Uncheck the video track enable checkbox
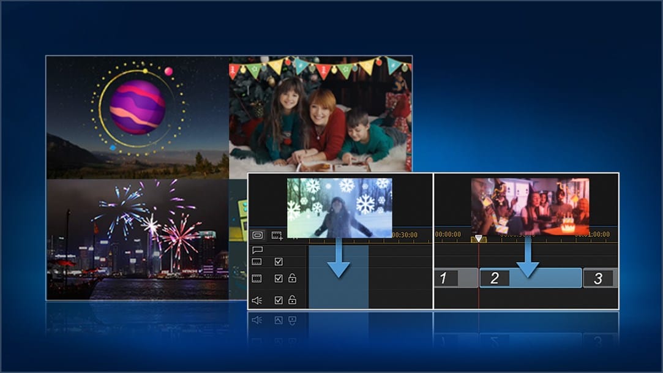The height and width of the screenshot is (373, 663). coord(279,279)
